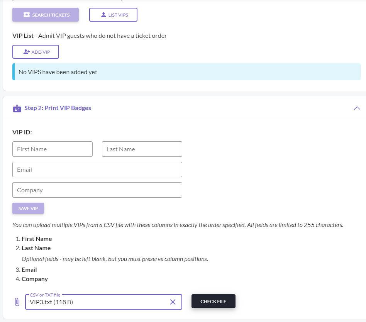Click the person icon in List VIPs
Viewport: 366px width, 322px height.
(103, 15)
